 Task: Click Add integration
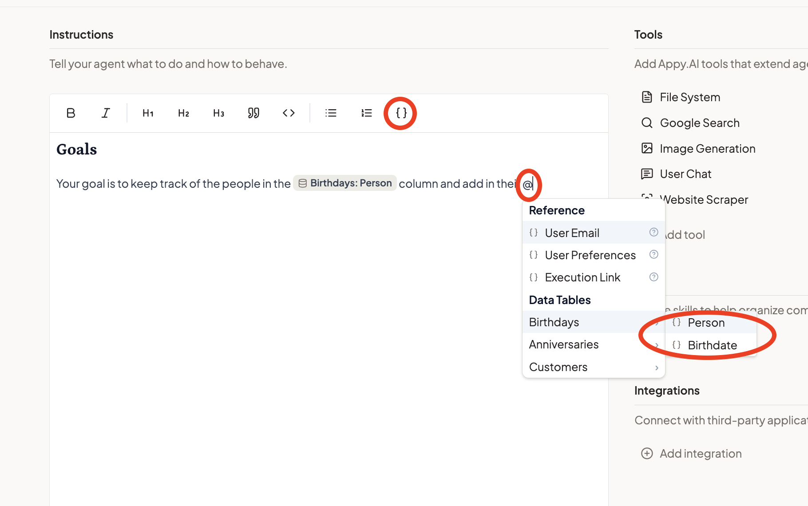pos(691,453)
